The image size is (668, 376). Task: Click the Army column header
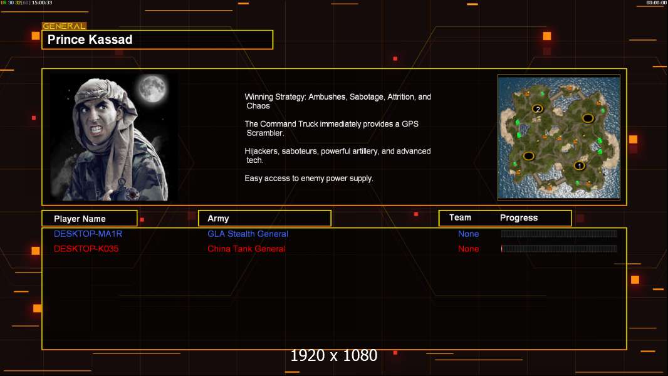point(264,219)
